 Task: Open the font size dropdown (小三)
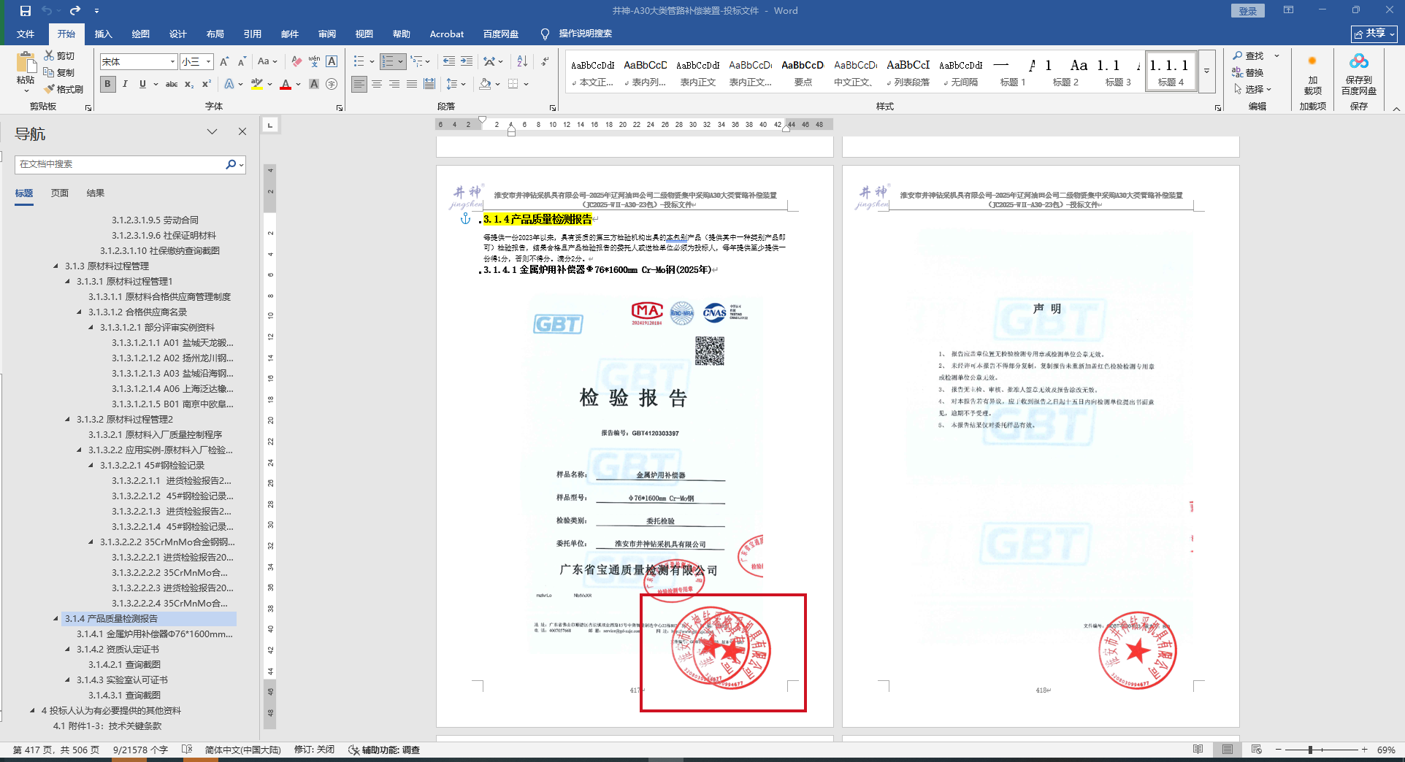tap(208, 62)
